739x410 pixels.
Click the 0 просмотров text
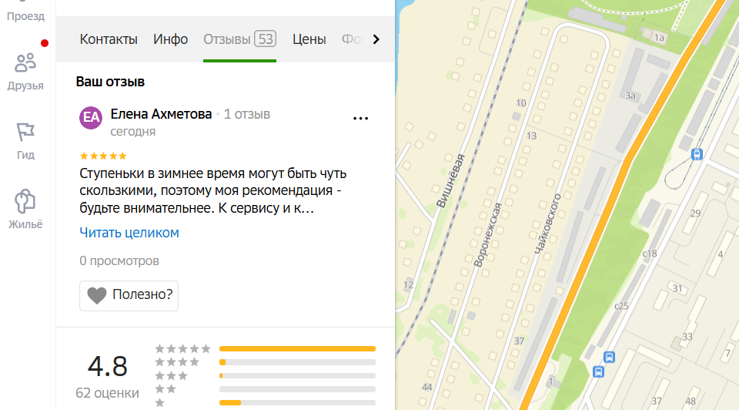click(x=119, y=260)
